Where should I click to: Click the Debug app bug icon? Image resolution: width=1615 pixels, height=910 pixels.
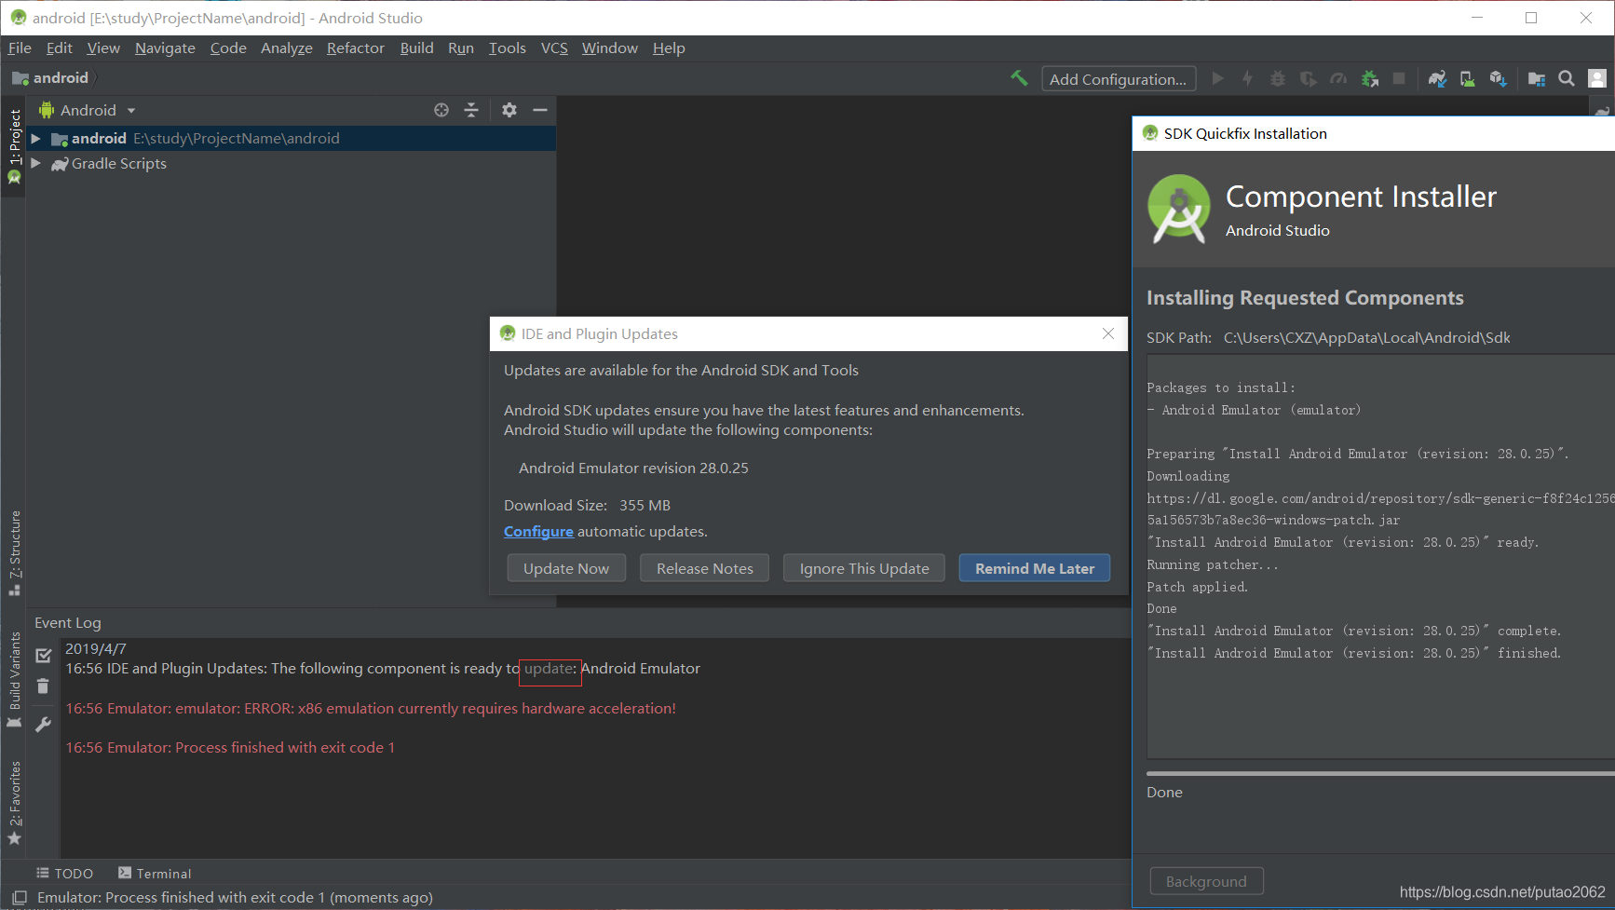1278,79
